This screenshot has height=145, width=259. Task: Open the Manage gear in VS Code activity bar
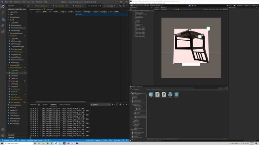point(3,136)
